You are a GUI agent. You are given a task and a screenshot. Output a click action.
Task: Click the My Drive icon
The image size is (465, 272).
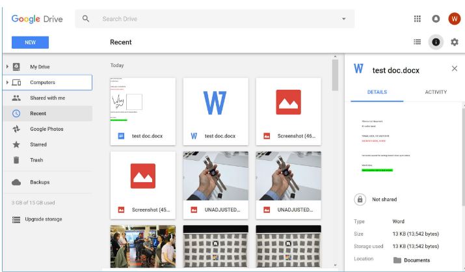(x=16, y=67)
